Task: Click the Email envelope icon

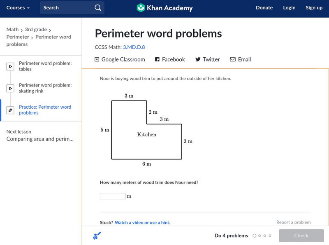Action: 233,59
